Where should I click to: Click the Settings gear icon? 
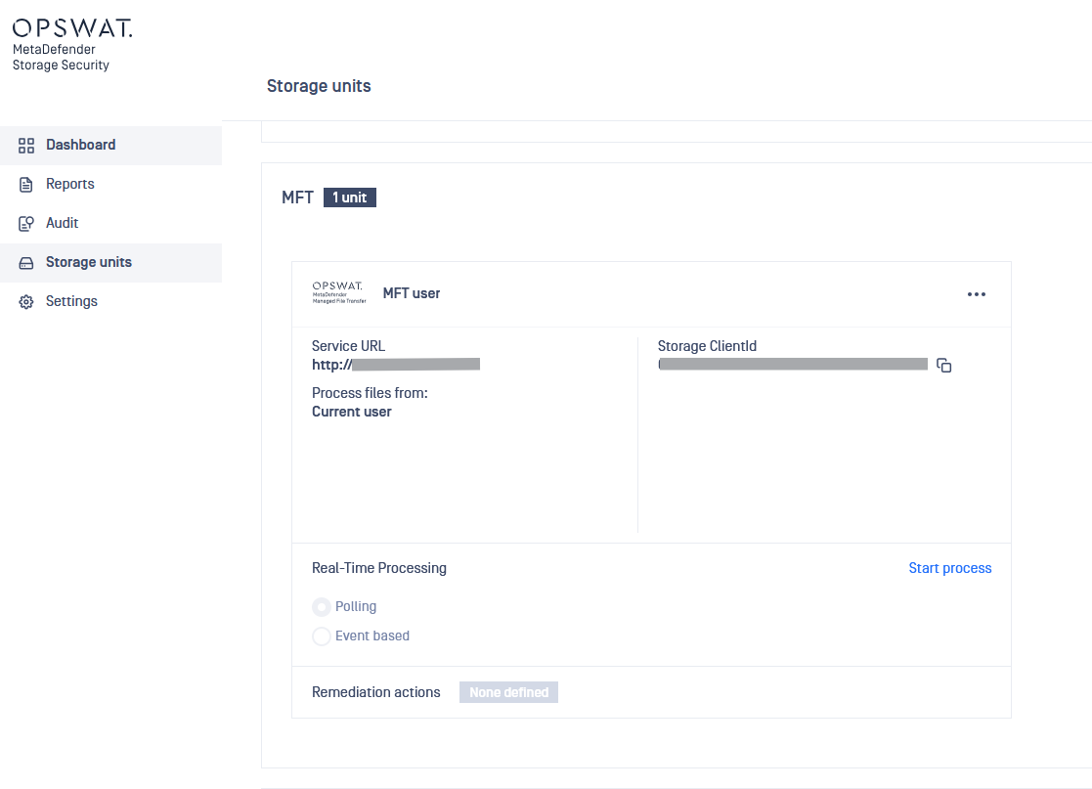click(26, 302)
